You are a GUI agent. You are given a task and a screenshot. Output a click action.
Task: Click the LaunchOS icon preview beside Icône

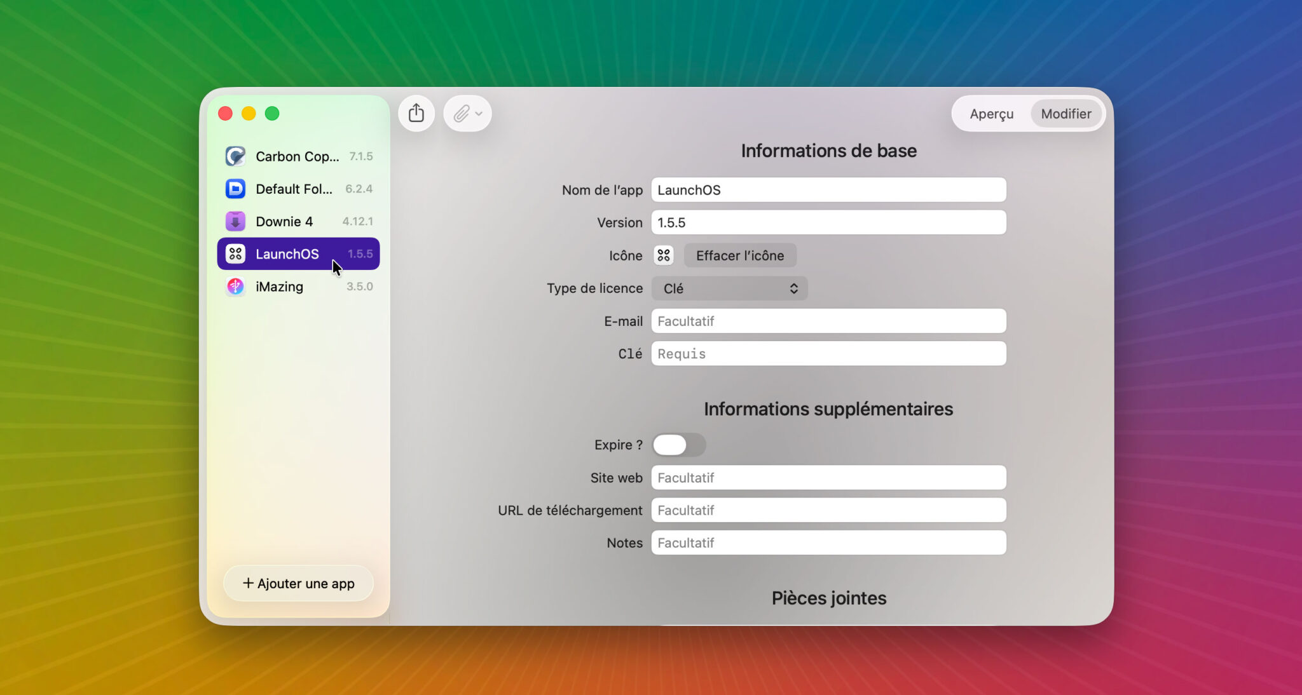tap(664, 255)
